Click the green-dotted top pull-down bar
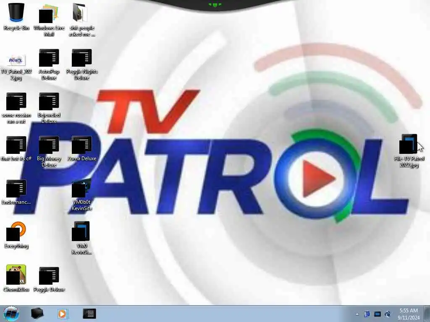This screenshot has width=430, height=322. point(215,5)
